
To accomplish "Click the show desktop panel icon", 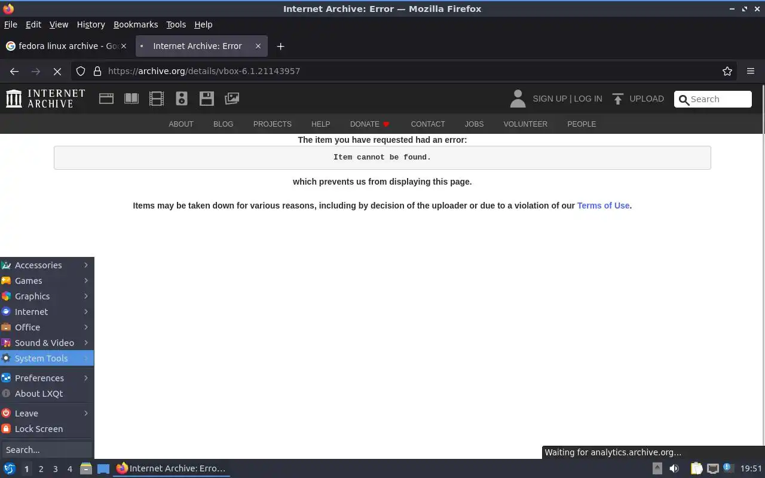I will click(x=103, y=468).
